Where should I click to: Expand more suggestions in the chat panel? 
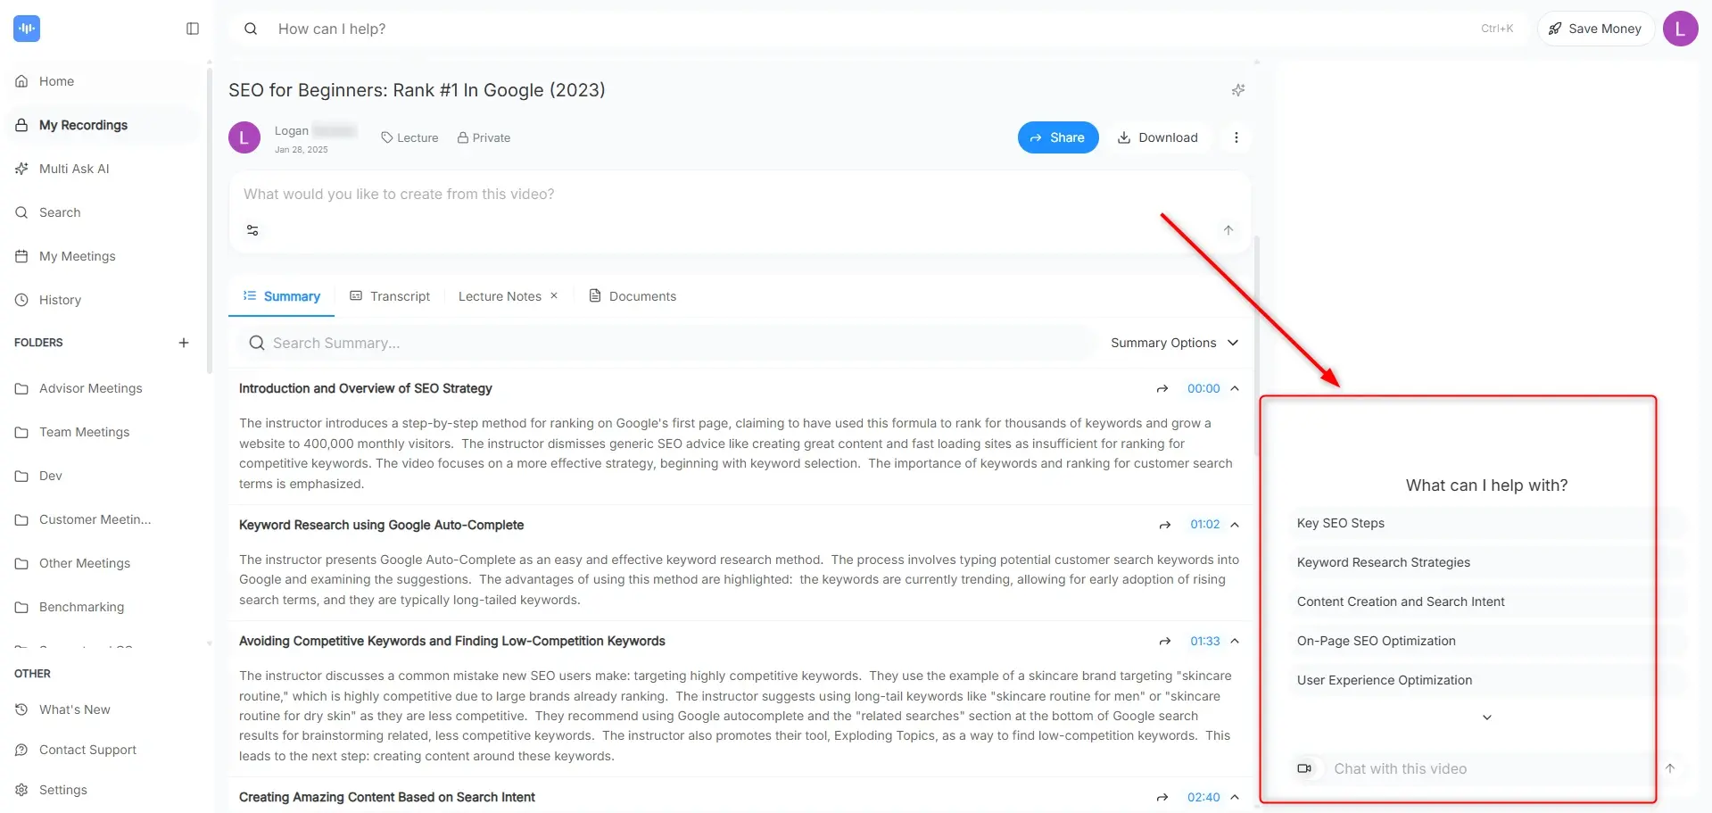pos(1486,717)
